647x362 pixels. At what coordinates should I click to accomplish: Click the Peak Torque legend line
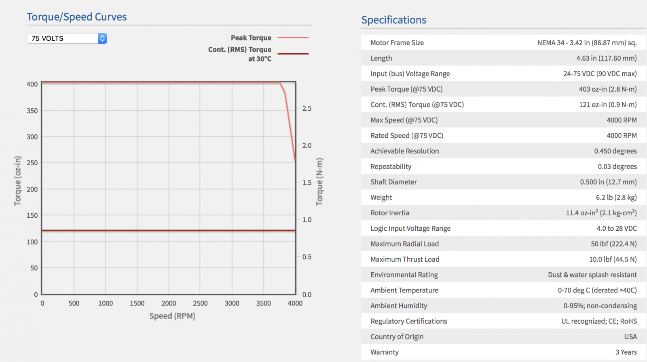(293, 38)
